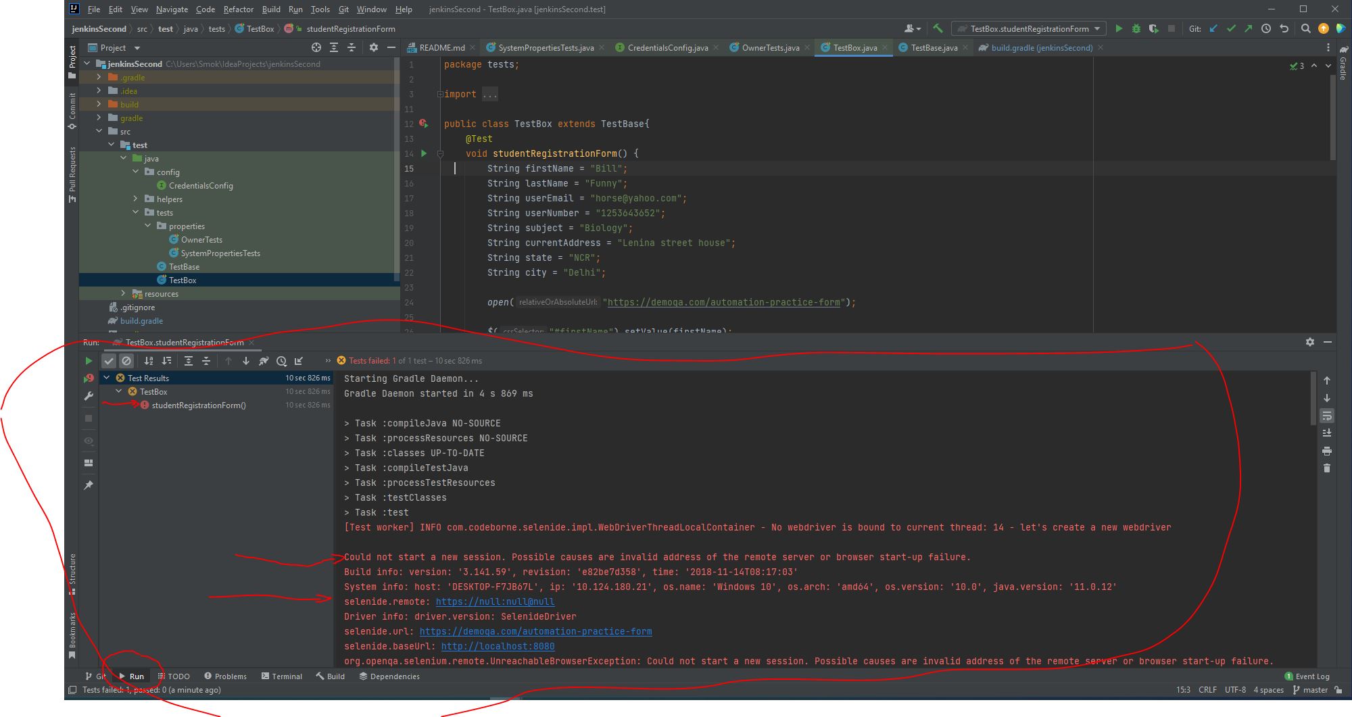The height and width of the screenshot is (717, 1352).
Task: Update project via Git blue arrow
Action: (x=1213, y=28)
